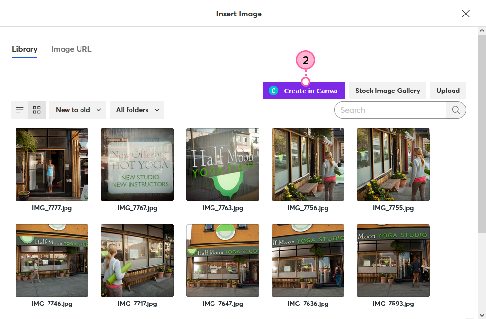This screenshot has height=319, width=486.
Task: Switch to the Image URL tab
Action: 71,49
